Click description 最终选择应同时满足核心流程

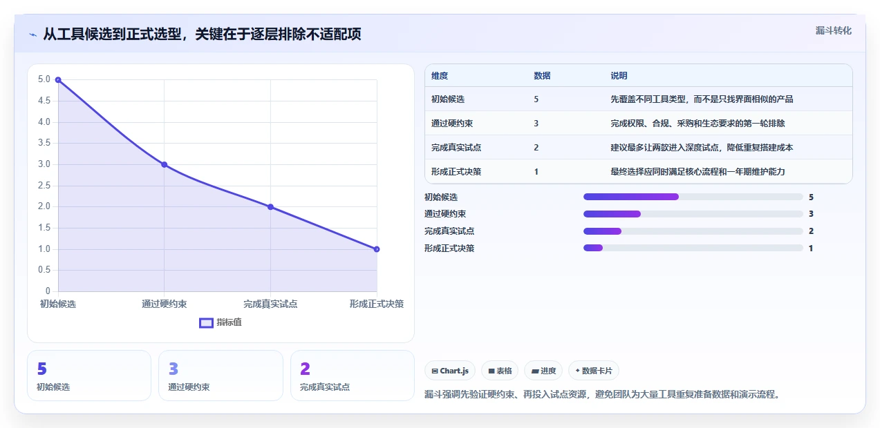[698, 172]
